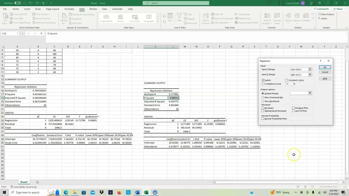Screen dimensions: 349x196
Task: Select the New Workbook option
Action: click(x=263, y=101)
